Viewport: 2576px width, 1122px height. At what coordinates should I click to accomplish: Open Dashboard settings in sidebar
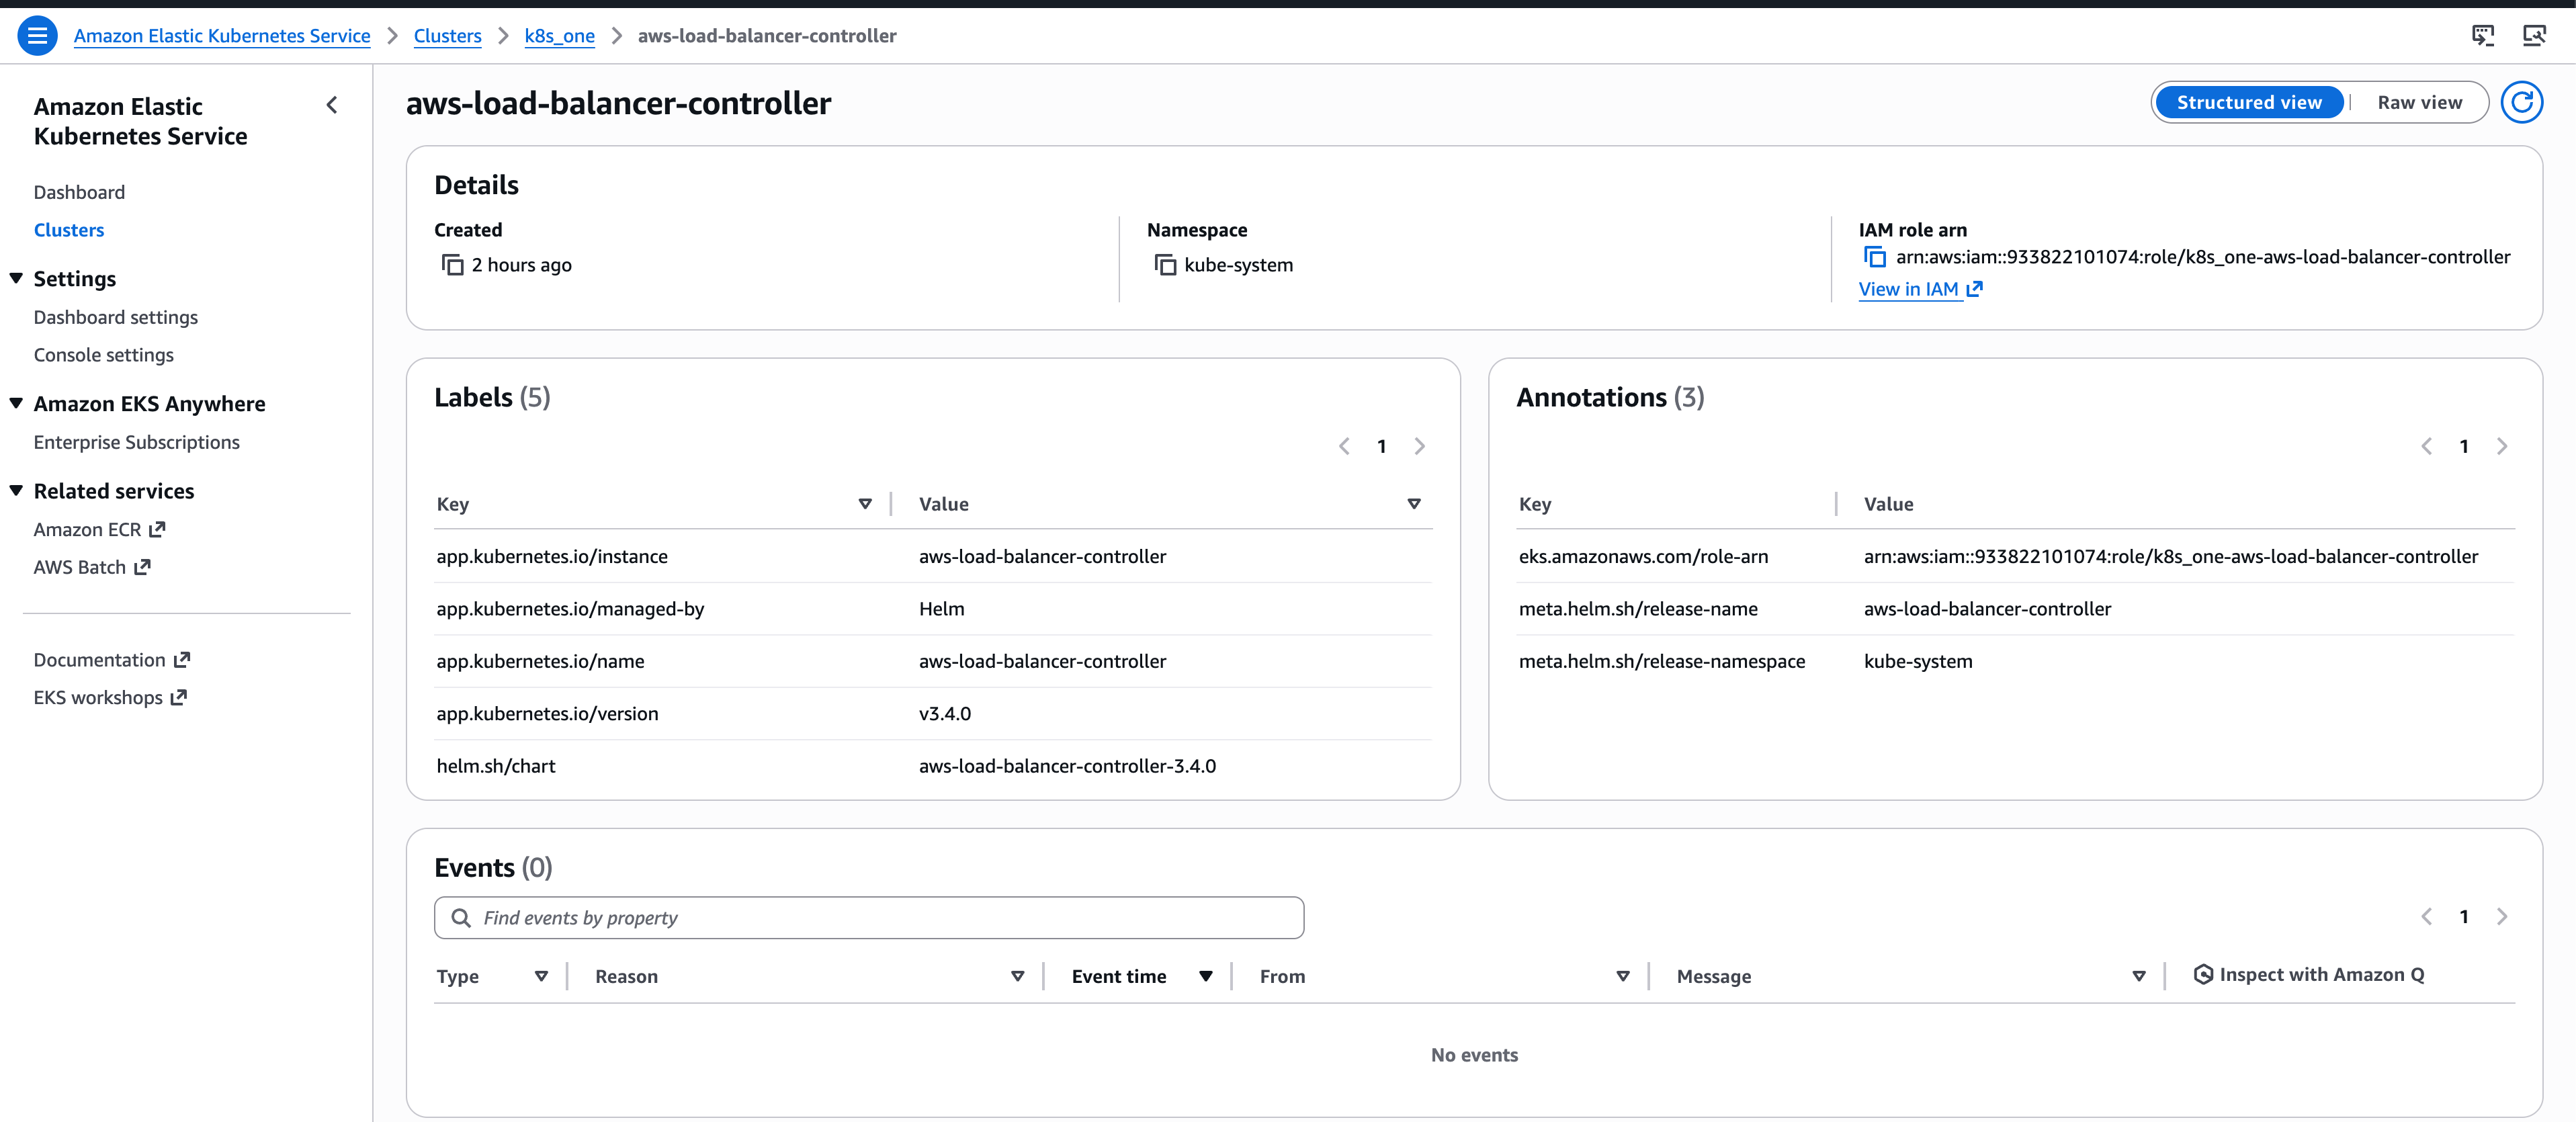[116, 317]
